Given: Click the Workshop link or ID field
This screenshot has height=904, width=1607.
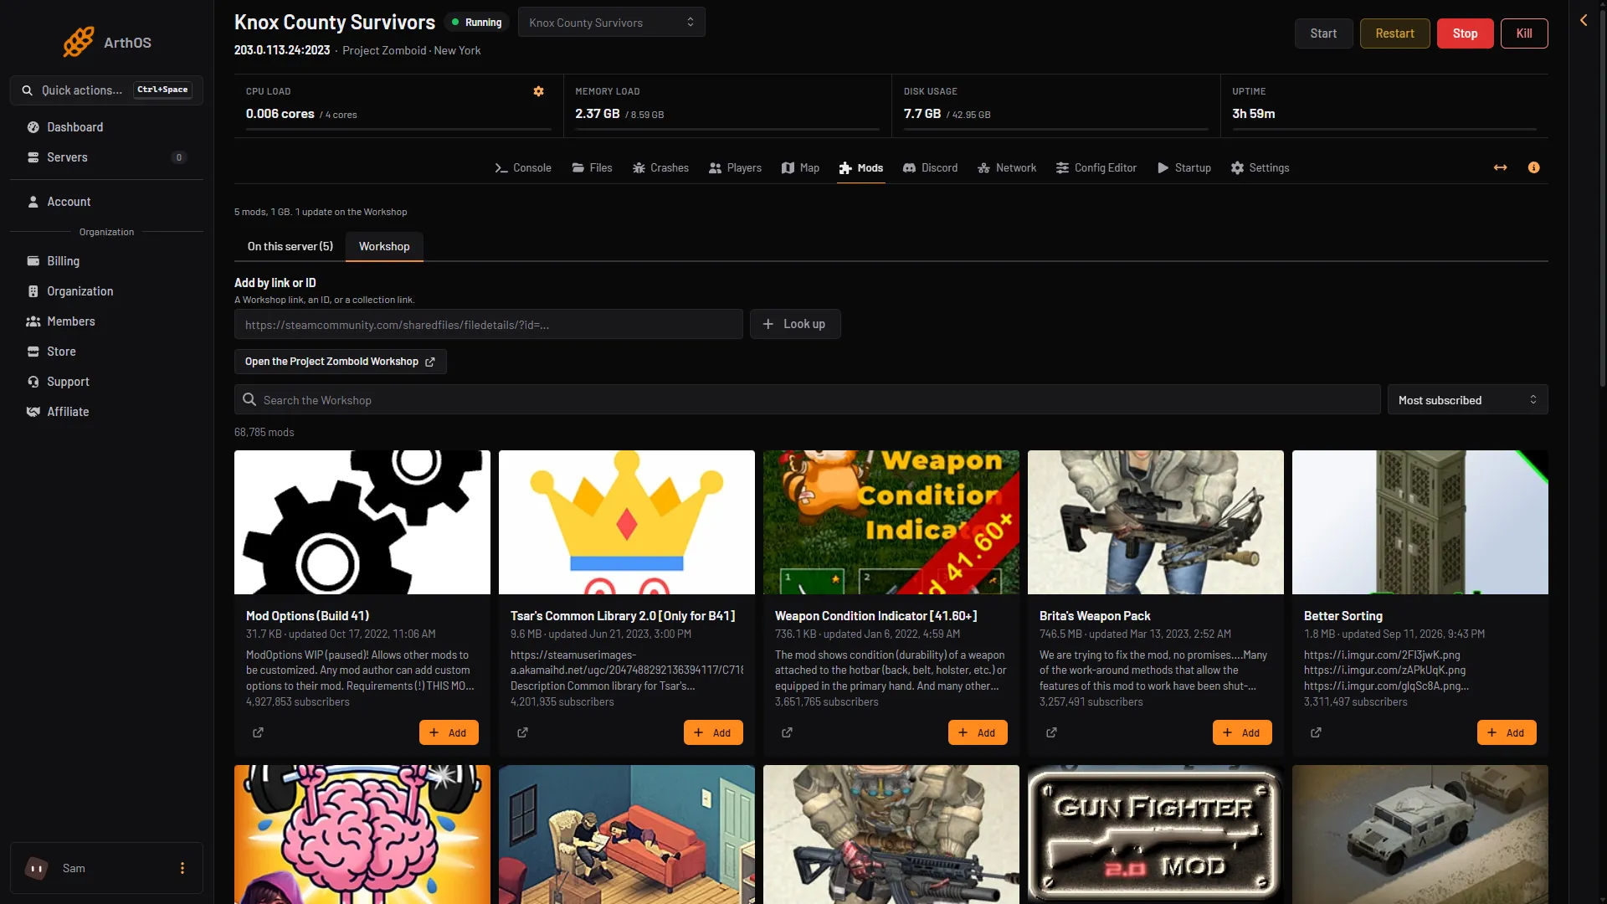Looking at the screenshot, I should pos(489,324).
